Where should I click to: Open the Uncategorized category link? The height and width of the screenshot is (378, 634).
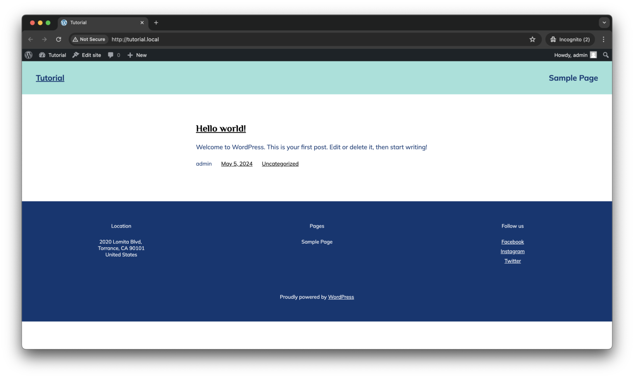pyautogui.click(x=280, y=164)
